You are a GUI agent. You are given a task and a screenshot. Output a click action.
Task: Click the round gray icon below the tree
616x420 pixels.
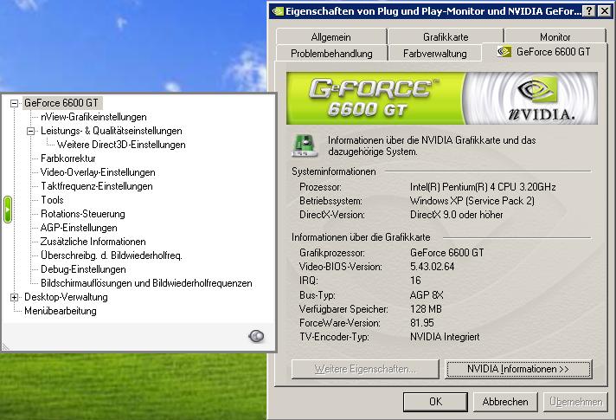point(257,336)
